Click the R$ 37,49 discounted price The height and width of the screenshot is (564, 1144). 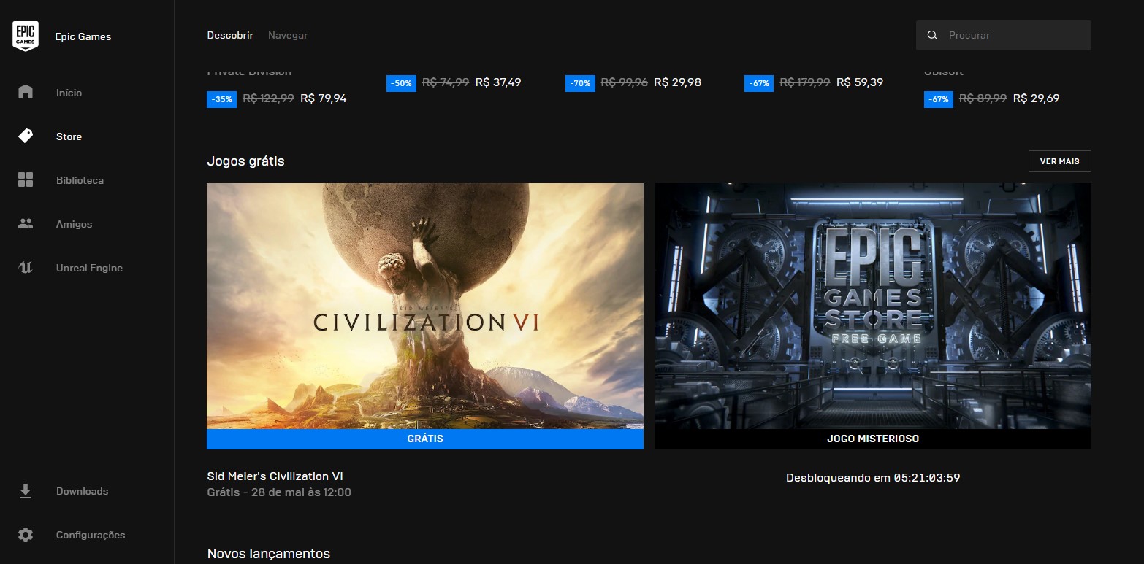pos(498,82)
